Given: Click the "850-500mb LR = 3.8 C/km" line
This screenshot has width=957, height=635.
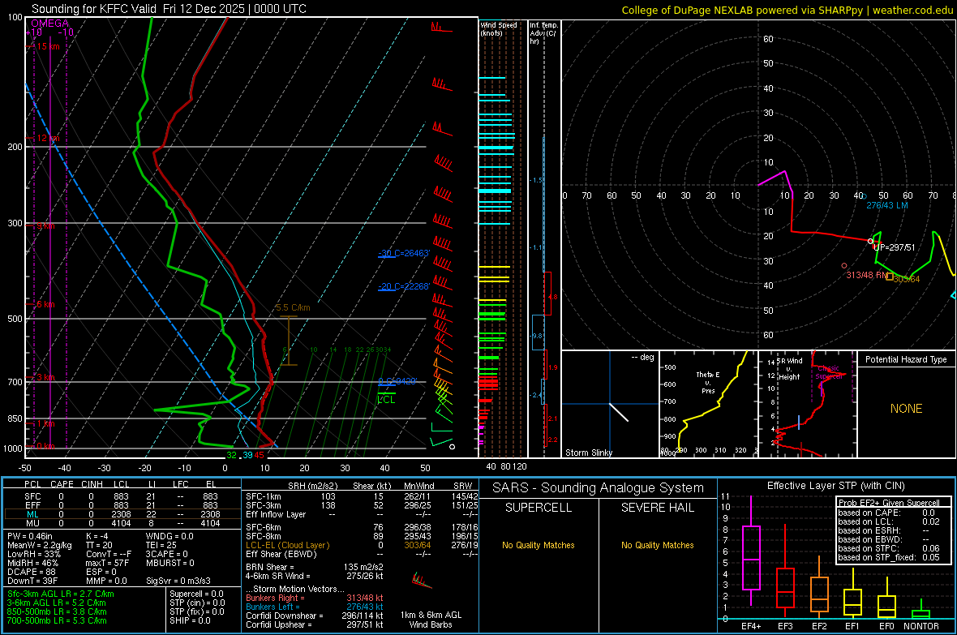Looking at the screenshot, I should point(57,611).
